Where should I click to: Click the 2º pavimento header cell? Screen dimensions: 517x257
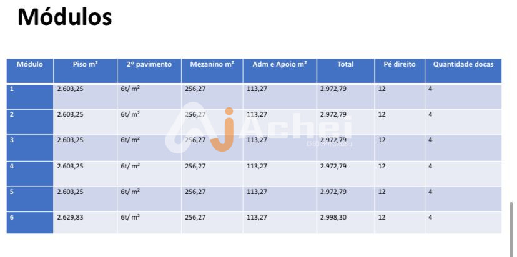[x=149, y=64]
